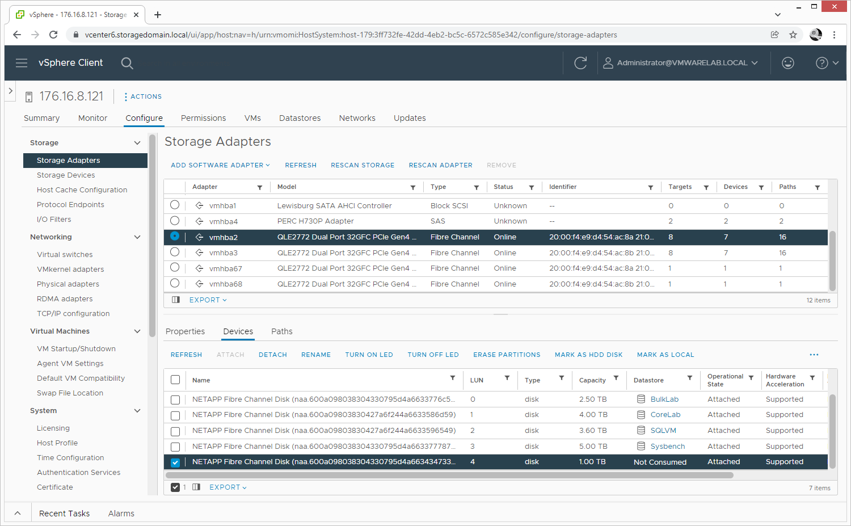Image resolution: width=851 pixels, height=526 pixels.
Task: Filter the Operational State column
Action: coord(751,378)
